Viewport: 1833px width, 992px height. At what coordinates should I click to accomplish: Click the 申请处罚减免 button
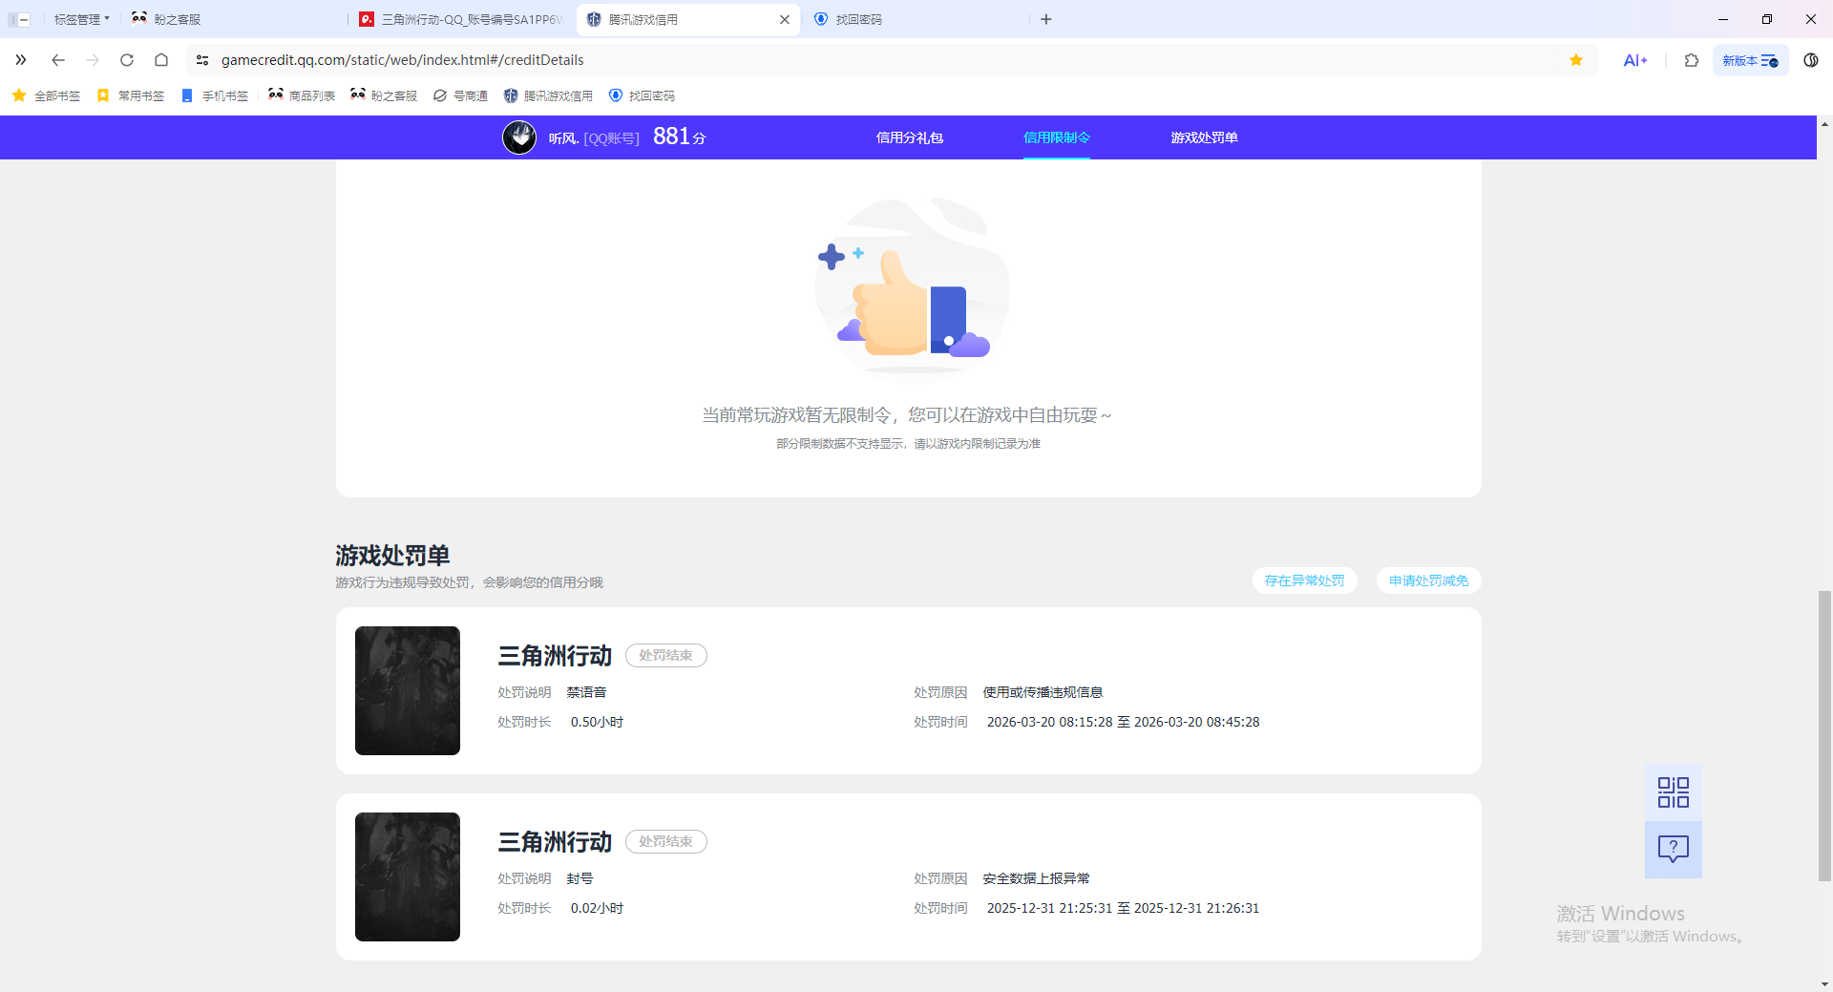click(x=1429, y=580)
